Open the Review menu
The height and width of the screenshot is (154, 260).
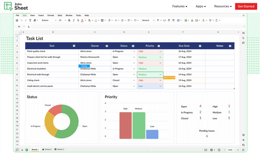(69, 15)
